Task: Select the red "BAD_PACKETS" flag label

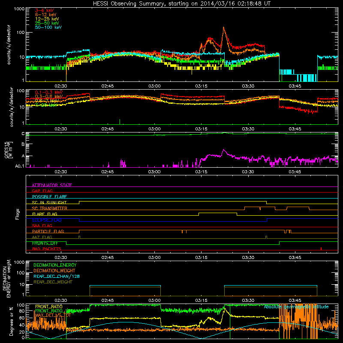Action: tap(47, 249)
